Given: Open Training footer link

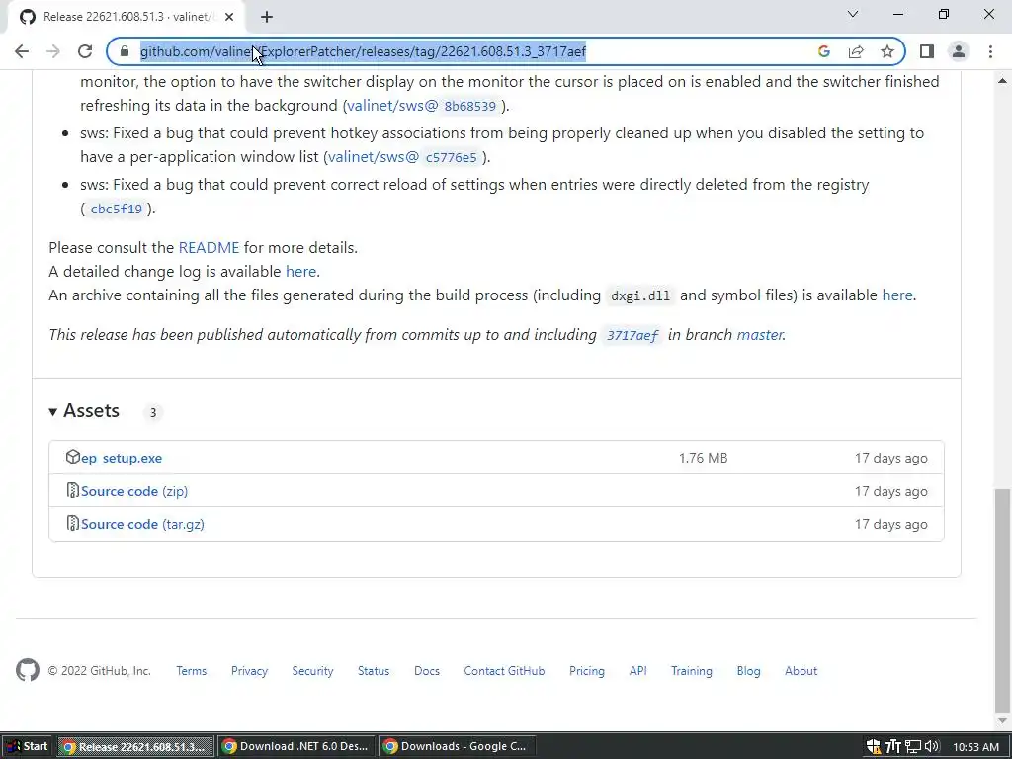Looking at the screenshot, I should tap(691, 671).
